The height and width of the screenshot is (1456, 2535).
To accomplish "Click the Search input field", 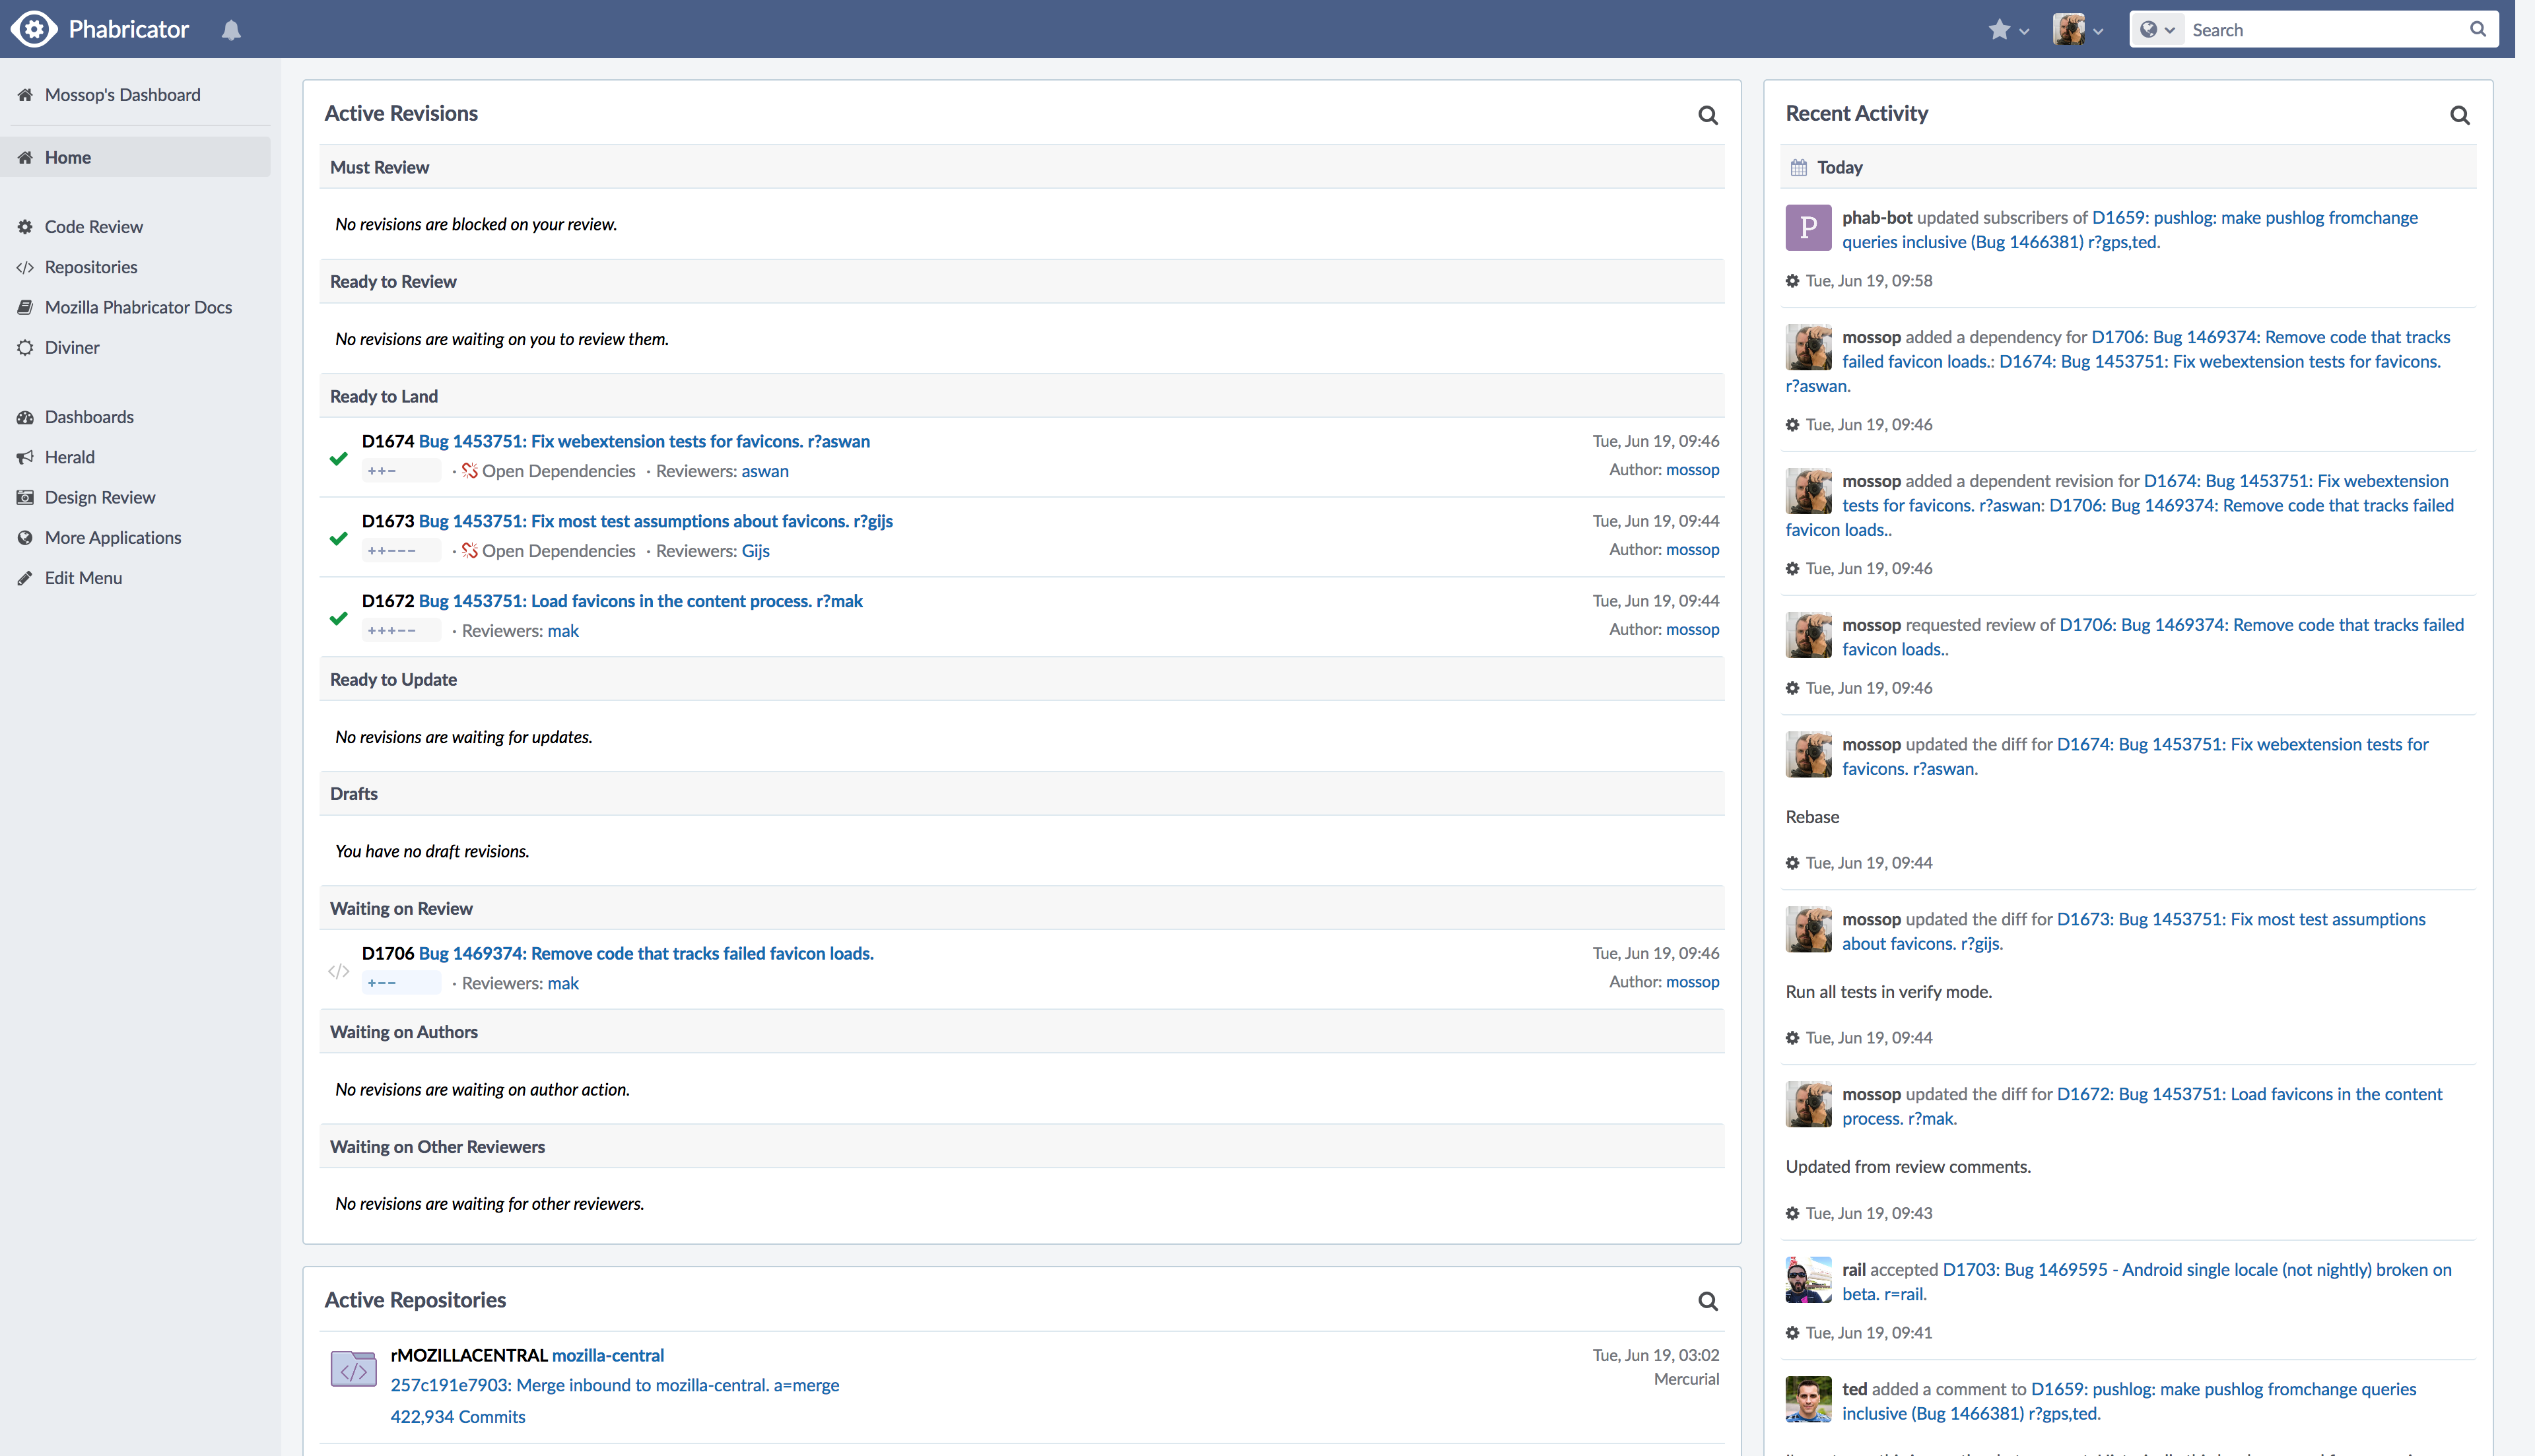I will click(2326, 30).
